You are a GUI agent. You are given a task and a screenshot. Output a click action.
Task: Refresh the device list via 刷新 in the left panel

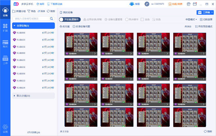coord(51,11)
